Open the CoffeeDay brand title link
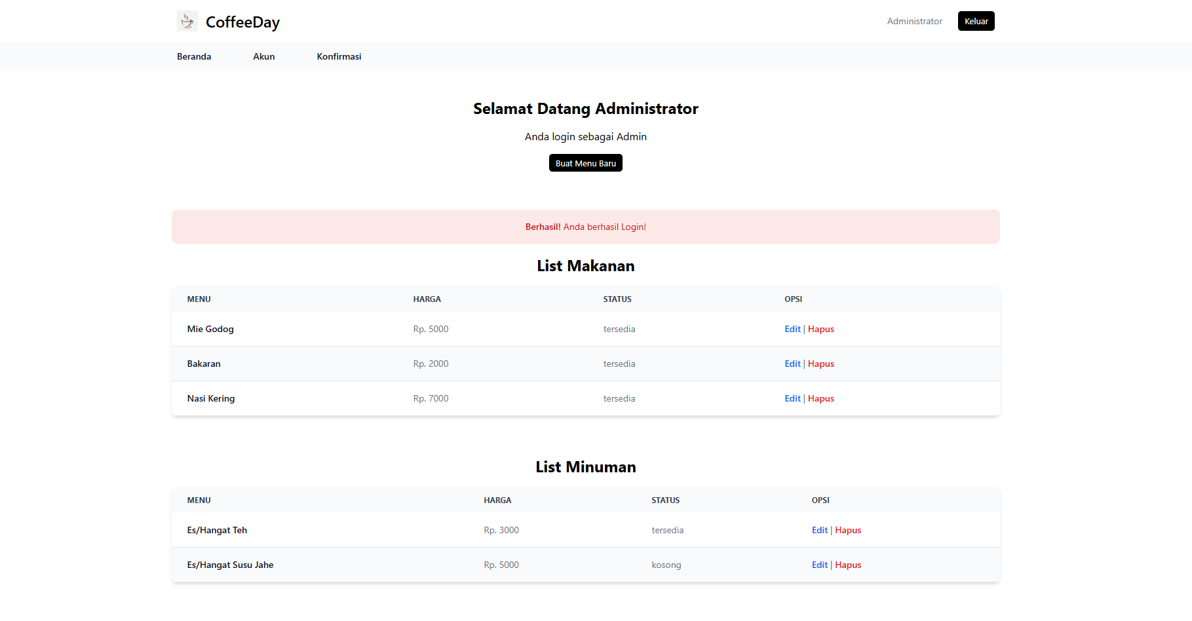1192x621 pixels. tap(242, 22)
